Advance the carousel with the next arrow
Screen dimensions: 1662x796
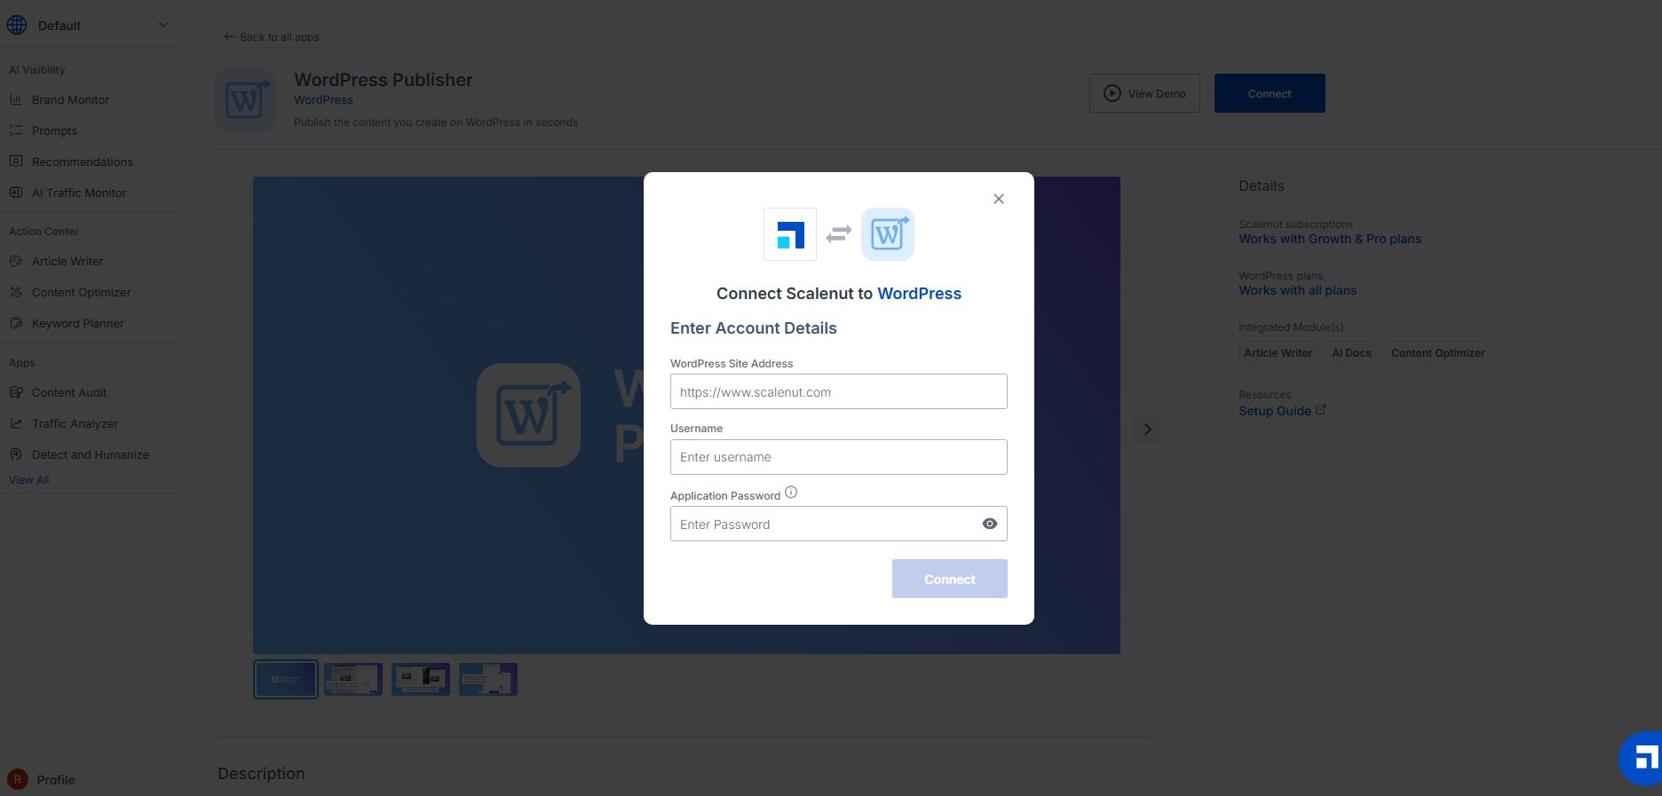pos(1147,430)
